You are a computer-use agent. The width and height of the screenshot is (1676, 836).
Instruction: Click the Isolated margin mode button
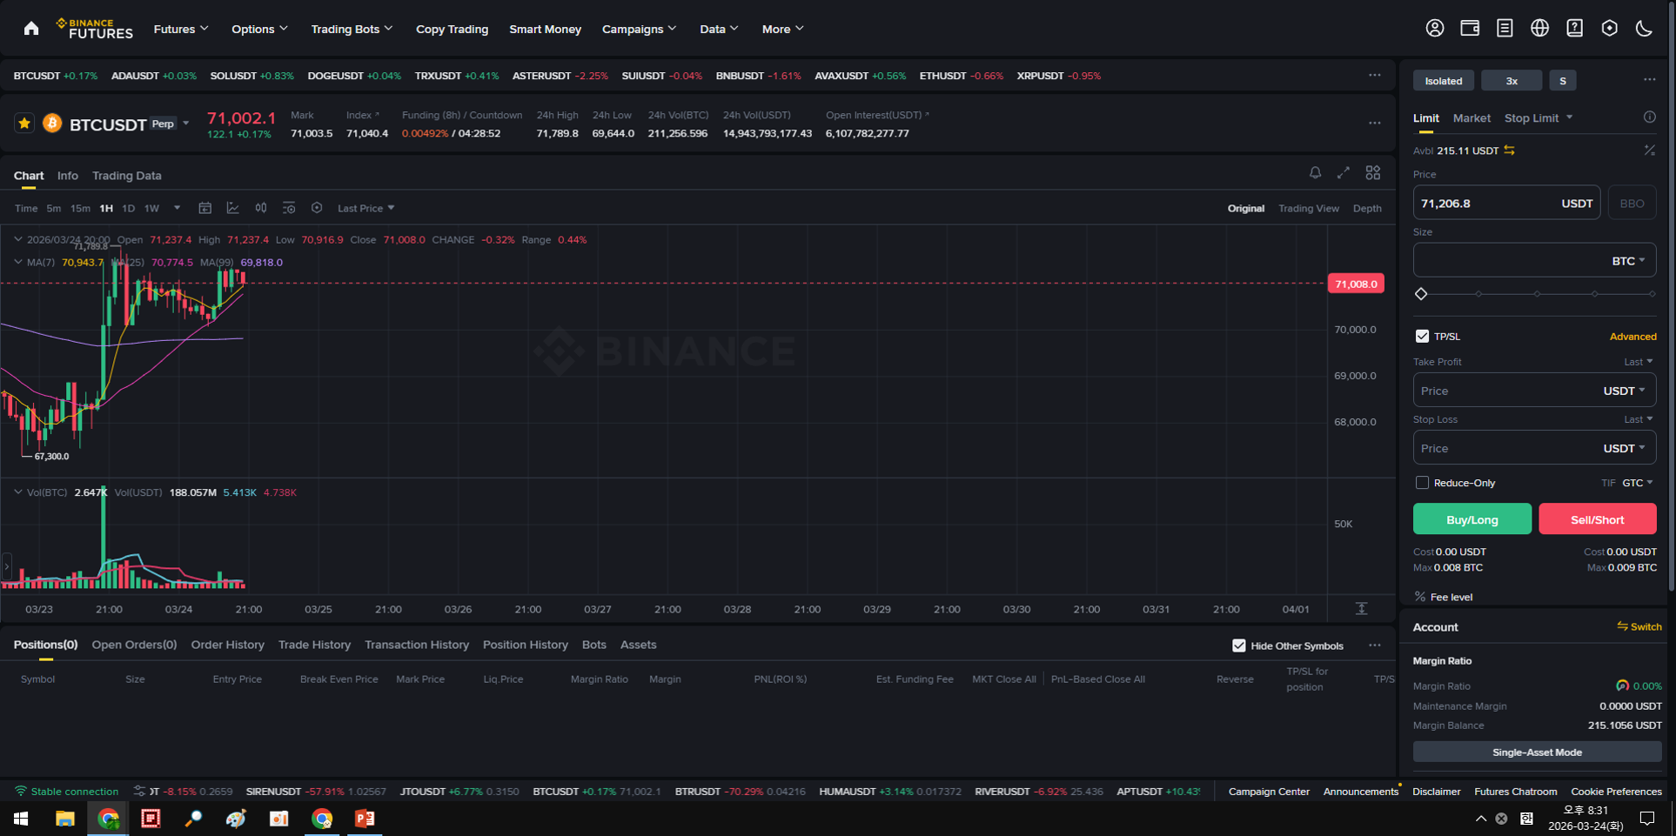coord(1443,80)
